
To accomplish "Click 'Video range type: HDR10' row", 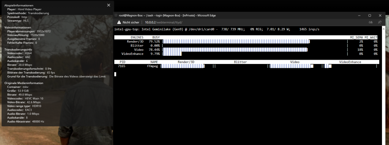I will (24, 106).
